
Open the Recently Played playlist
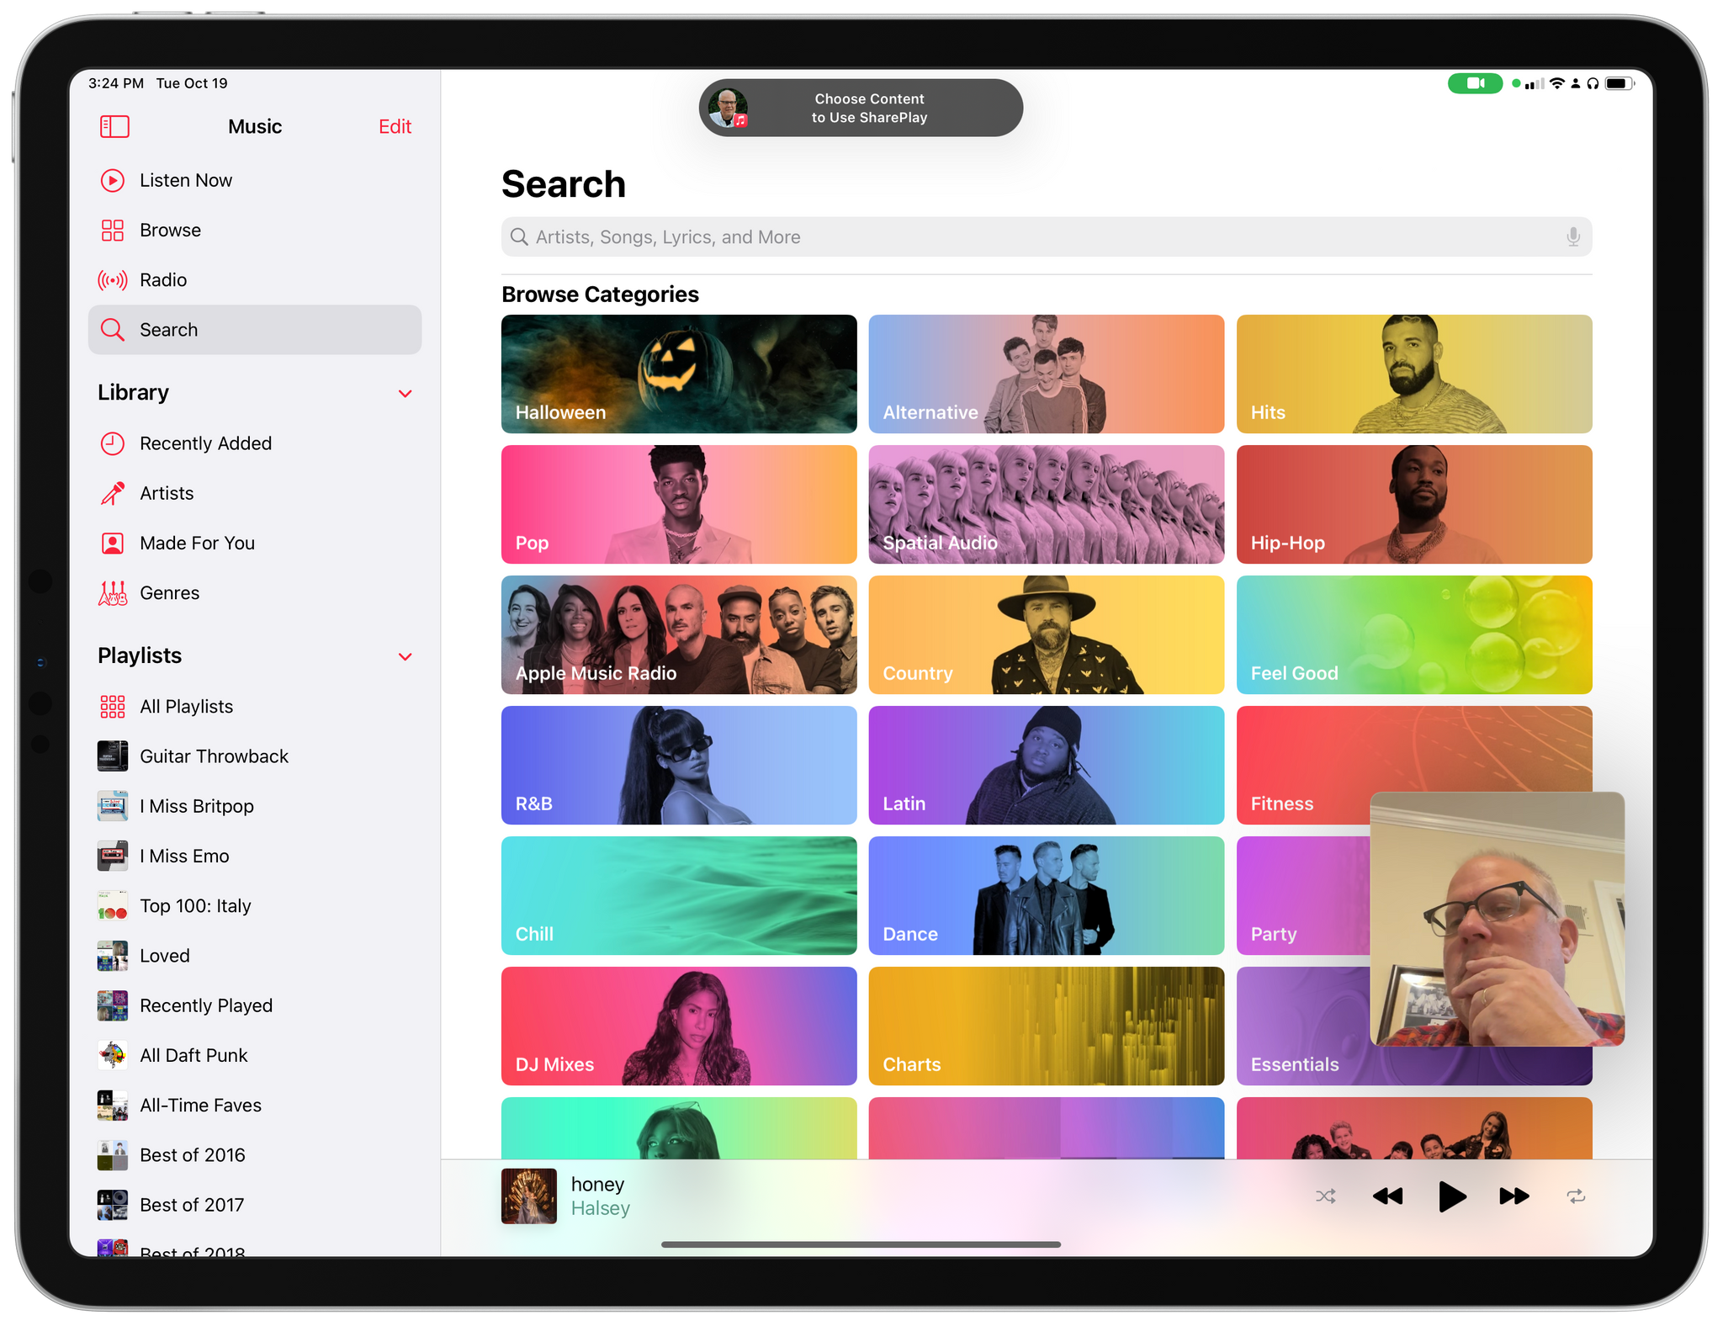[x=255, y=1005]
